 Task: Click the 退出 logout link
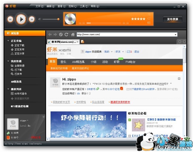click(x=137, y=52)
